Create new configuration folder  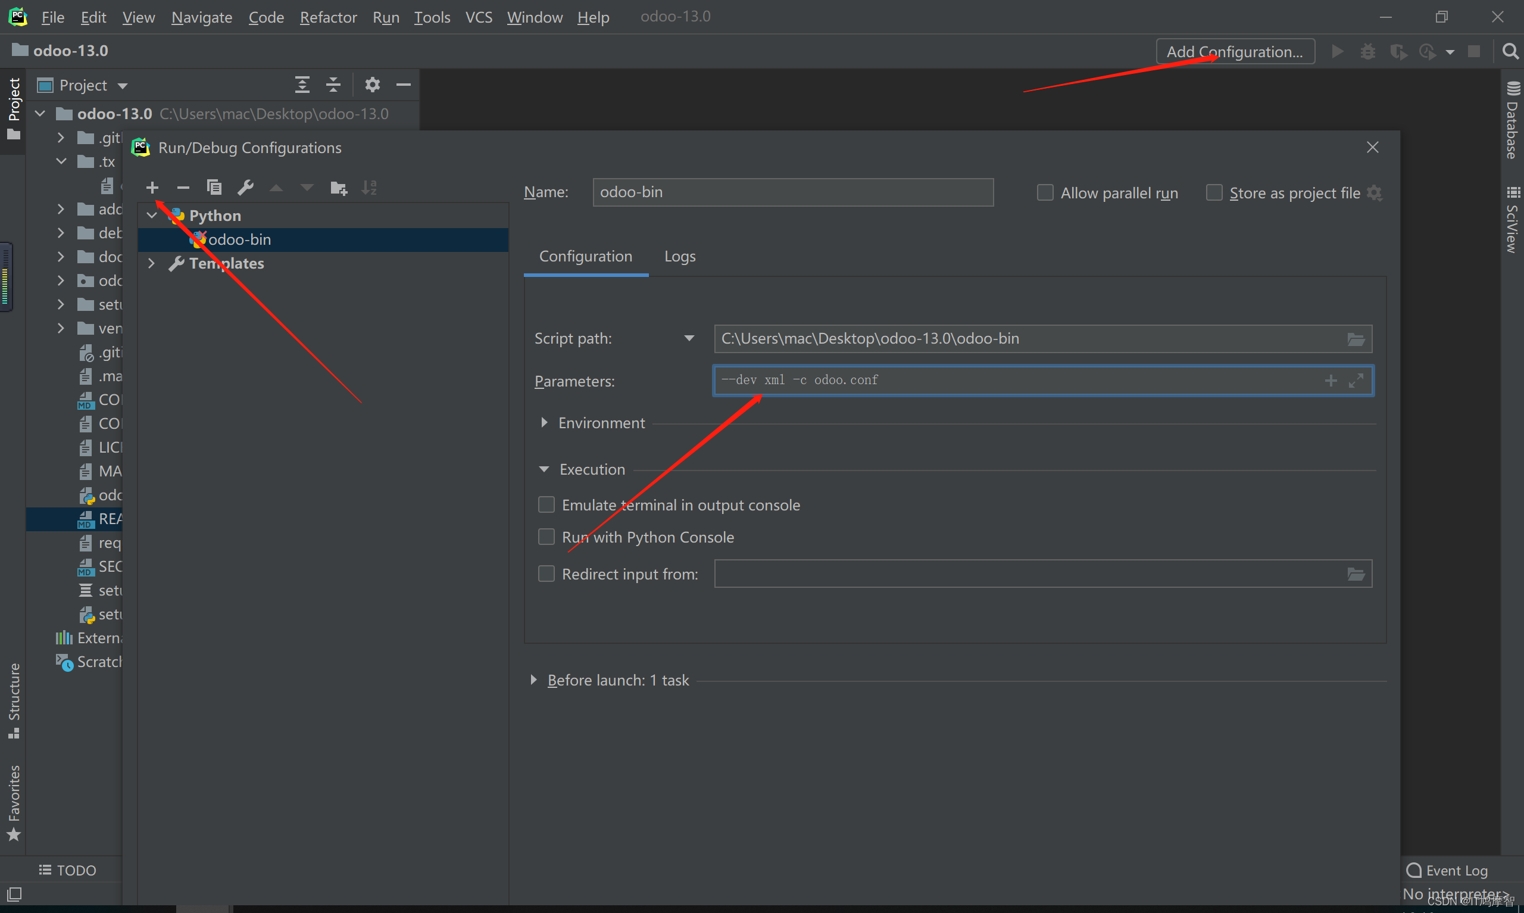338,188
